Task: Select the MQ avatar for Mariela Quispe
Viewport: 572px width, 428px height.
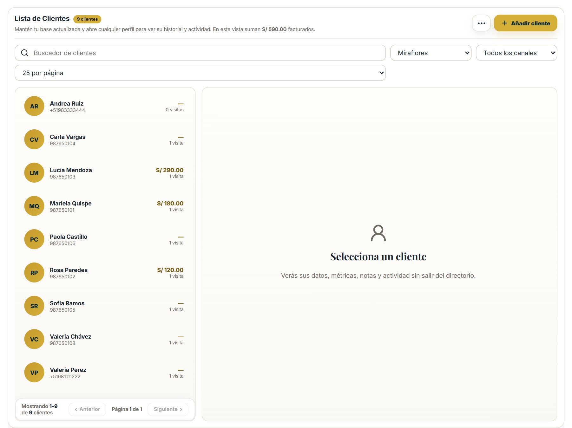Action: (x=34, y=206)
